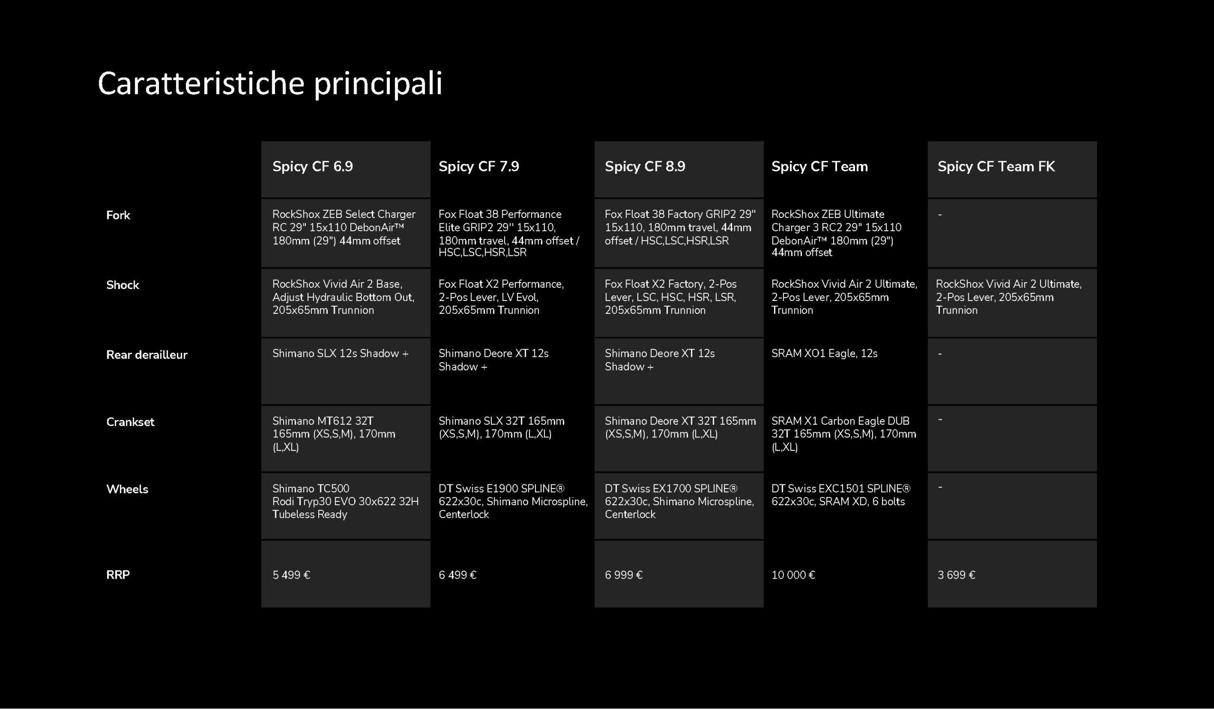Viewport: 1214px width, 709px height.
Task: Select the RockShox ZEB Select Charger fork cell
Action: 343,227
